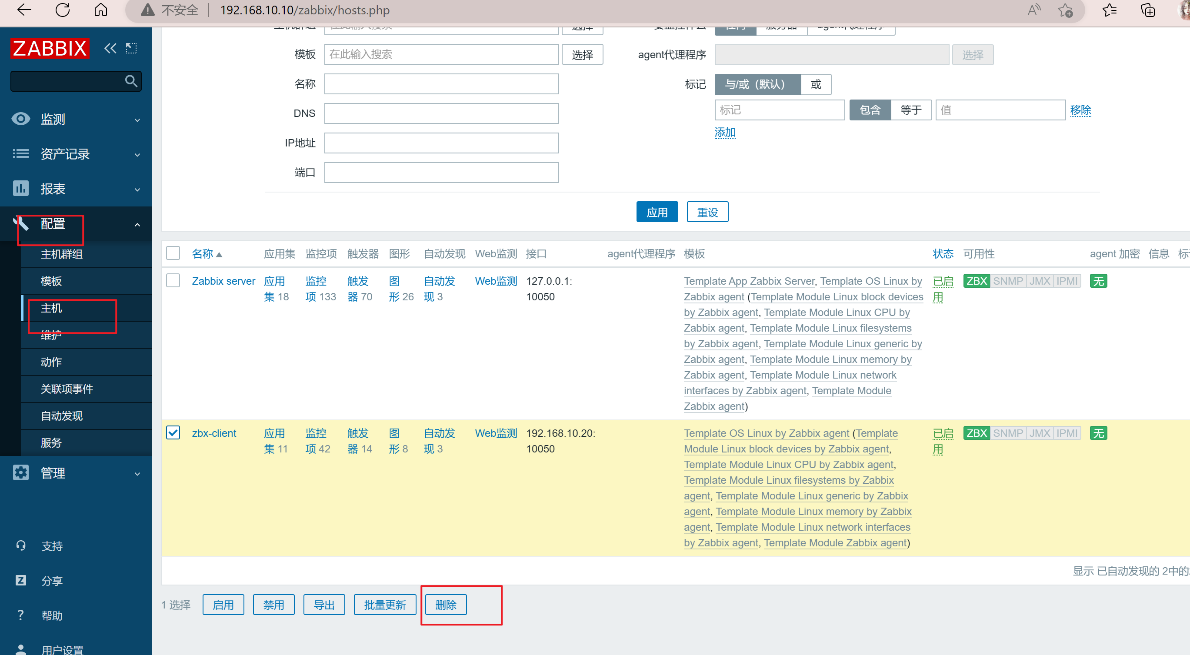Click the list icon for Inventory
The width and height of the screenshot is (1190, 655).
21,153
